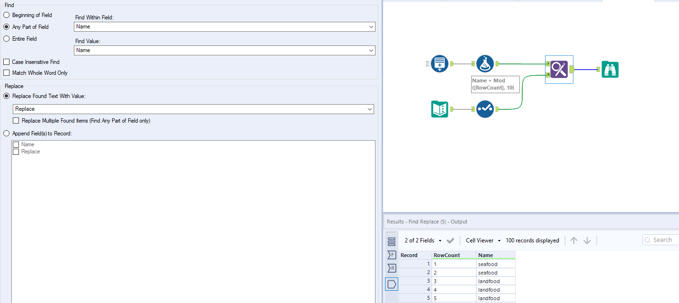Select the Beginning of Field radio button
Image resolution: width=679 pixels, height=303 pixels.
6,15
